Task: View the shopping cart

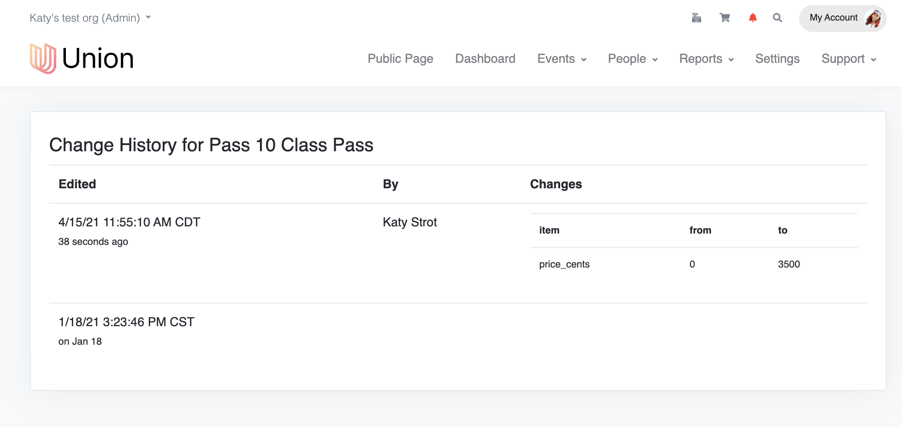Action: (725, 18)
